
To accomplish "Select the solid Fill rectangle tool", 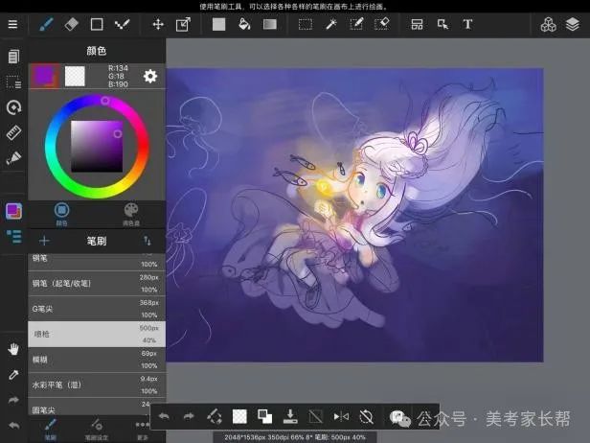I will [218, 25].
